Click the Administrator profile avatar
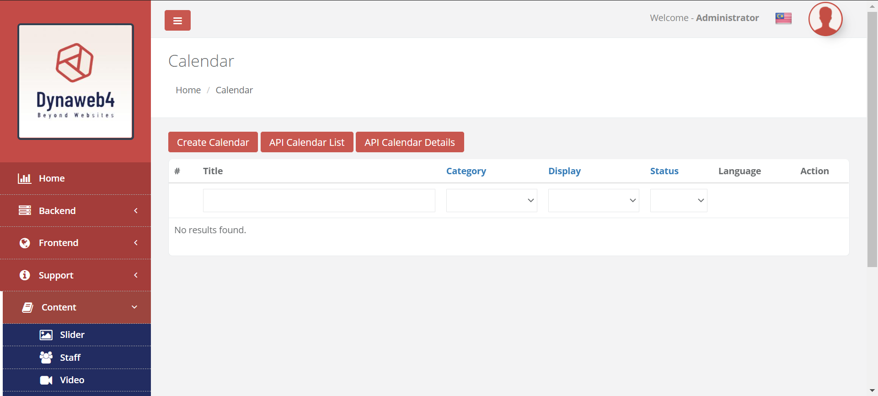878x396 pixels. [x=825, y=19]
